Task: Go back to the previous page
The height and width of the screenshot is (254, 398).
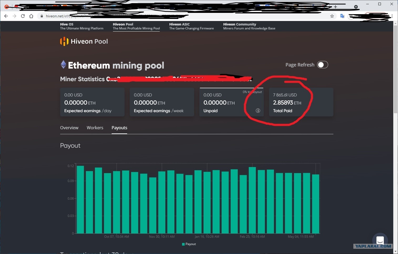Action: (6, 16)
